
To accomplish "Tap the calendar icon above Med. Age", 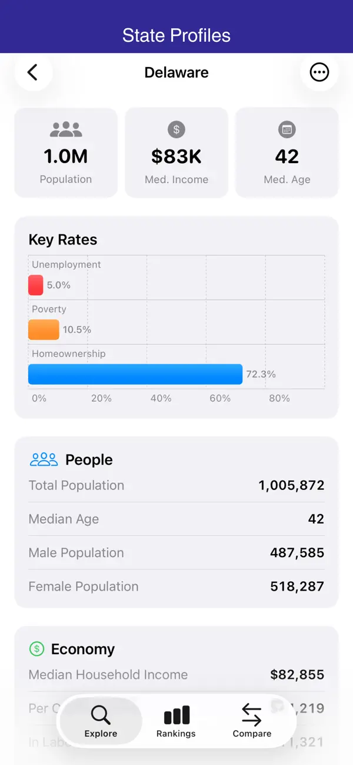I will tap(287, 129).
